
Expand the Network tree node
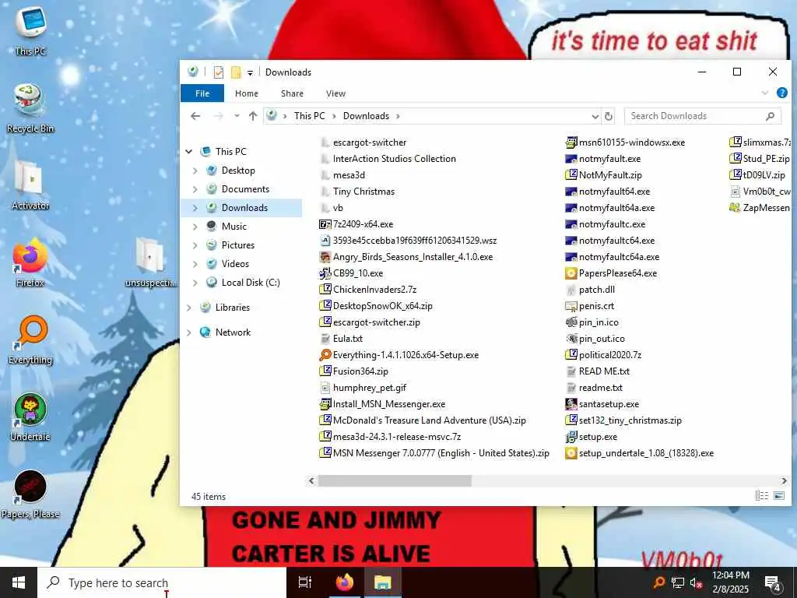click(189, 332)
